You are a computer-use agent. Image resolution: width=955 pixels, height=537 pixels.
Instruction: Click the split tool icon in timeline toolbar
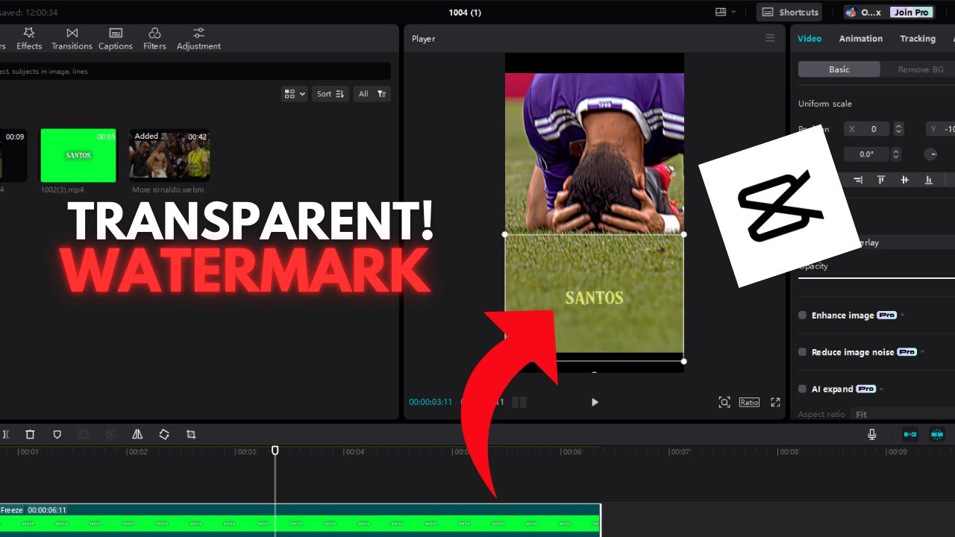click(4, 434)
